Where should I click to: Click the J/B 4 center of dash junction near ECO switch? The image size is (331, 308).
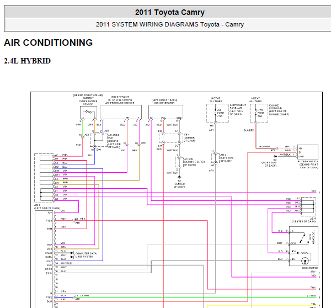click(308, 206)
